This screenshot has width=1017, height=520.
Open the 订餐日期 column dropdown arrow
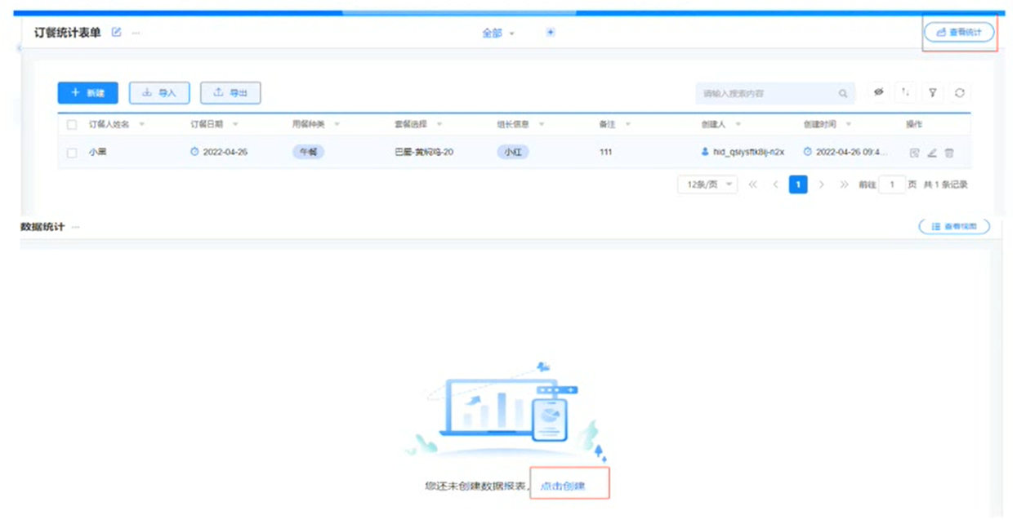(235, 124)
